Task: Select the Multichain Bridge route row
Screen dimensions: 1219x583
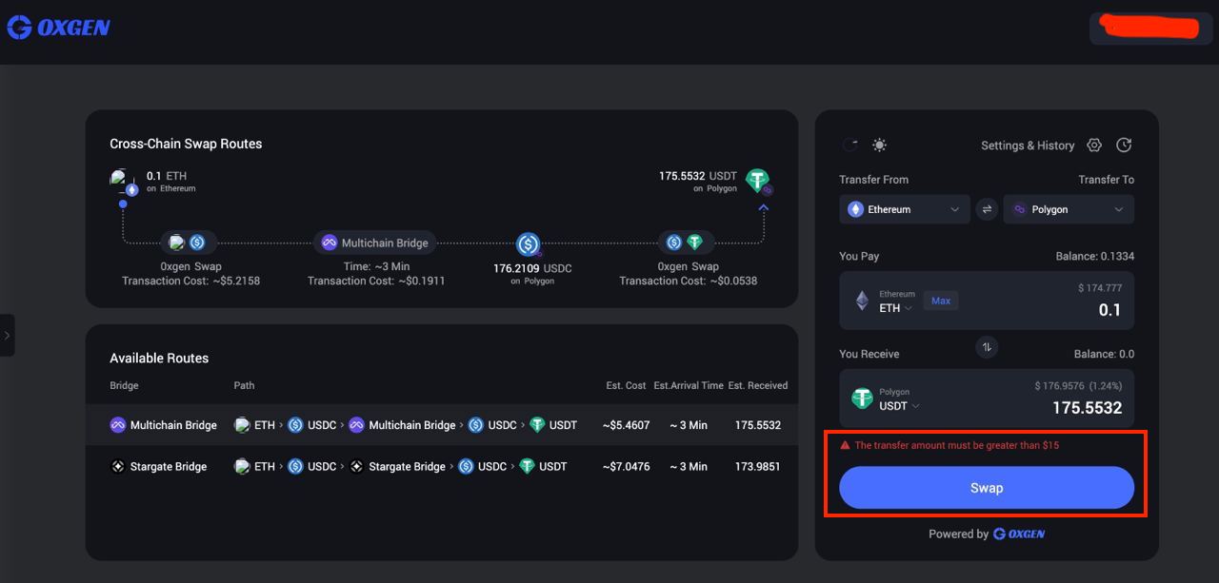Action: tap(441, 425)
